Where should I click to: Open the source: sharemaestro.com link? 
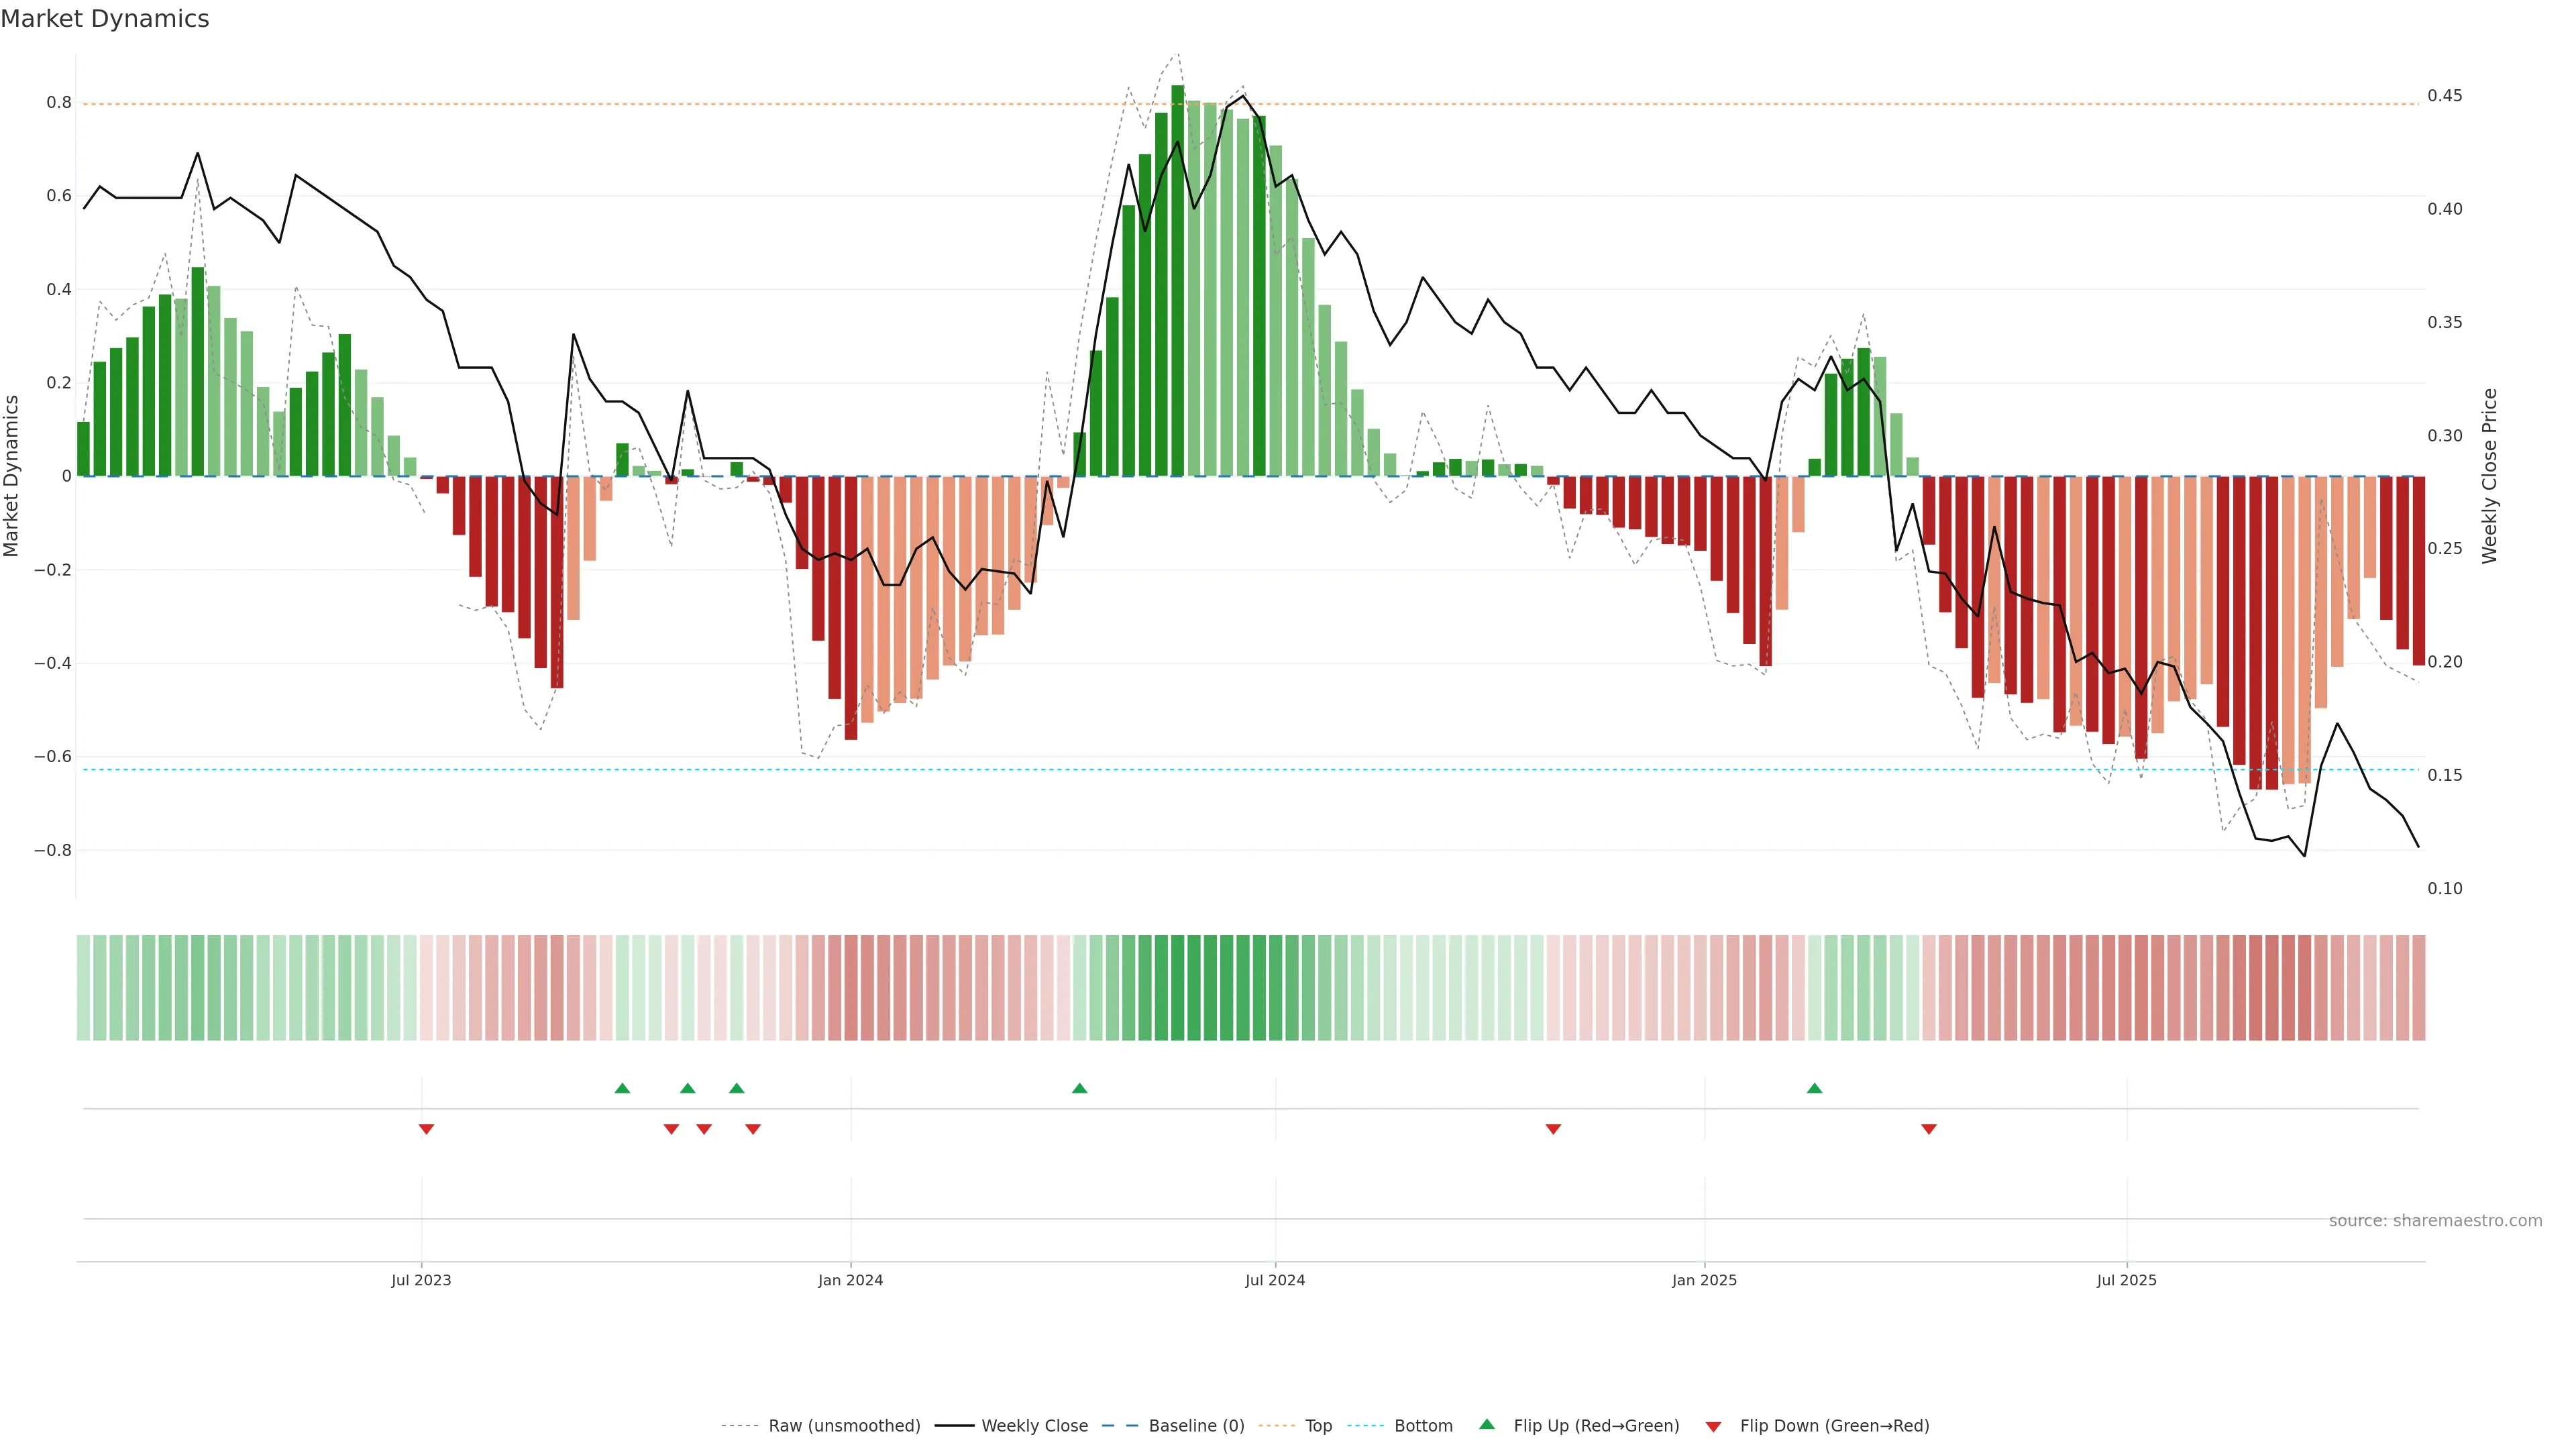[x=2435, y=1221]
